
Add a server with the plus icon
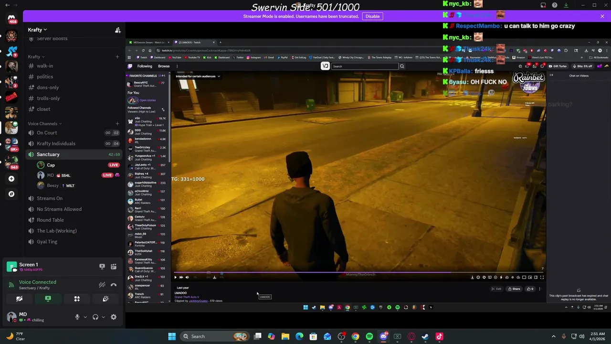(11, 179)
